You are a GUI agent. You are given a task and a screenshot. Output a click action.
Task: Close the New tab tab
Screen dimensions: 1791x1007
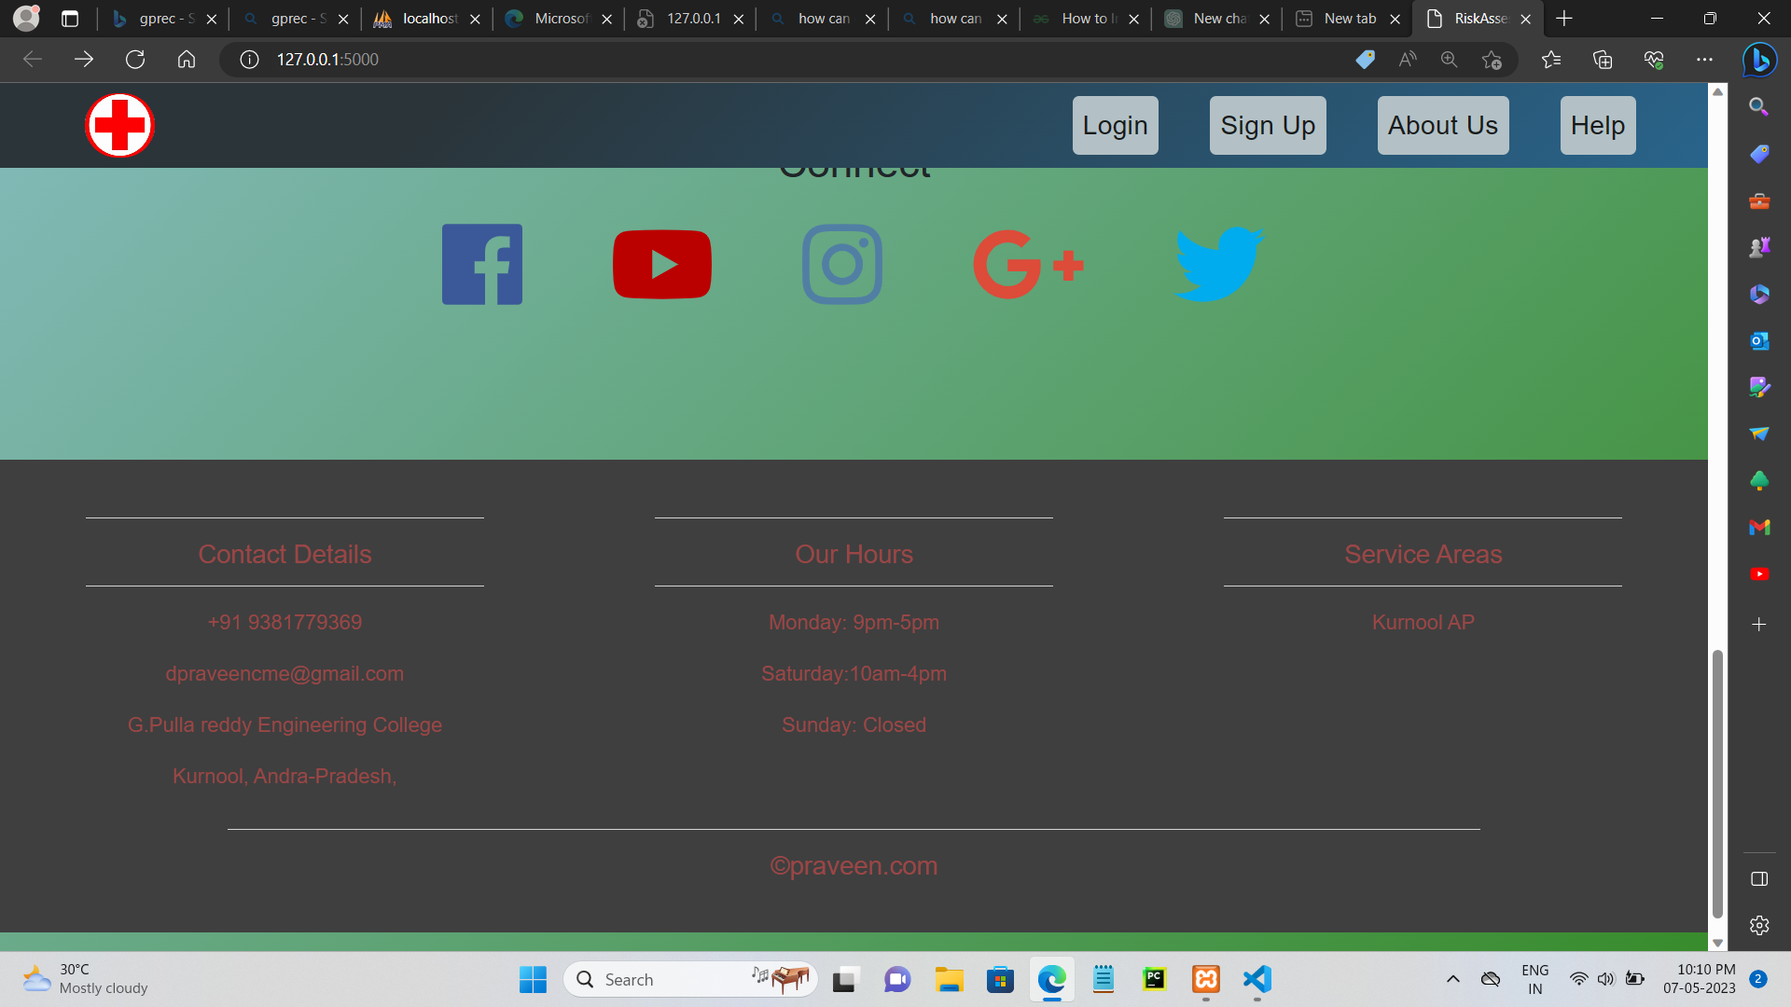pyautogui.click(x=1395, y=19)
